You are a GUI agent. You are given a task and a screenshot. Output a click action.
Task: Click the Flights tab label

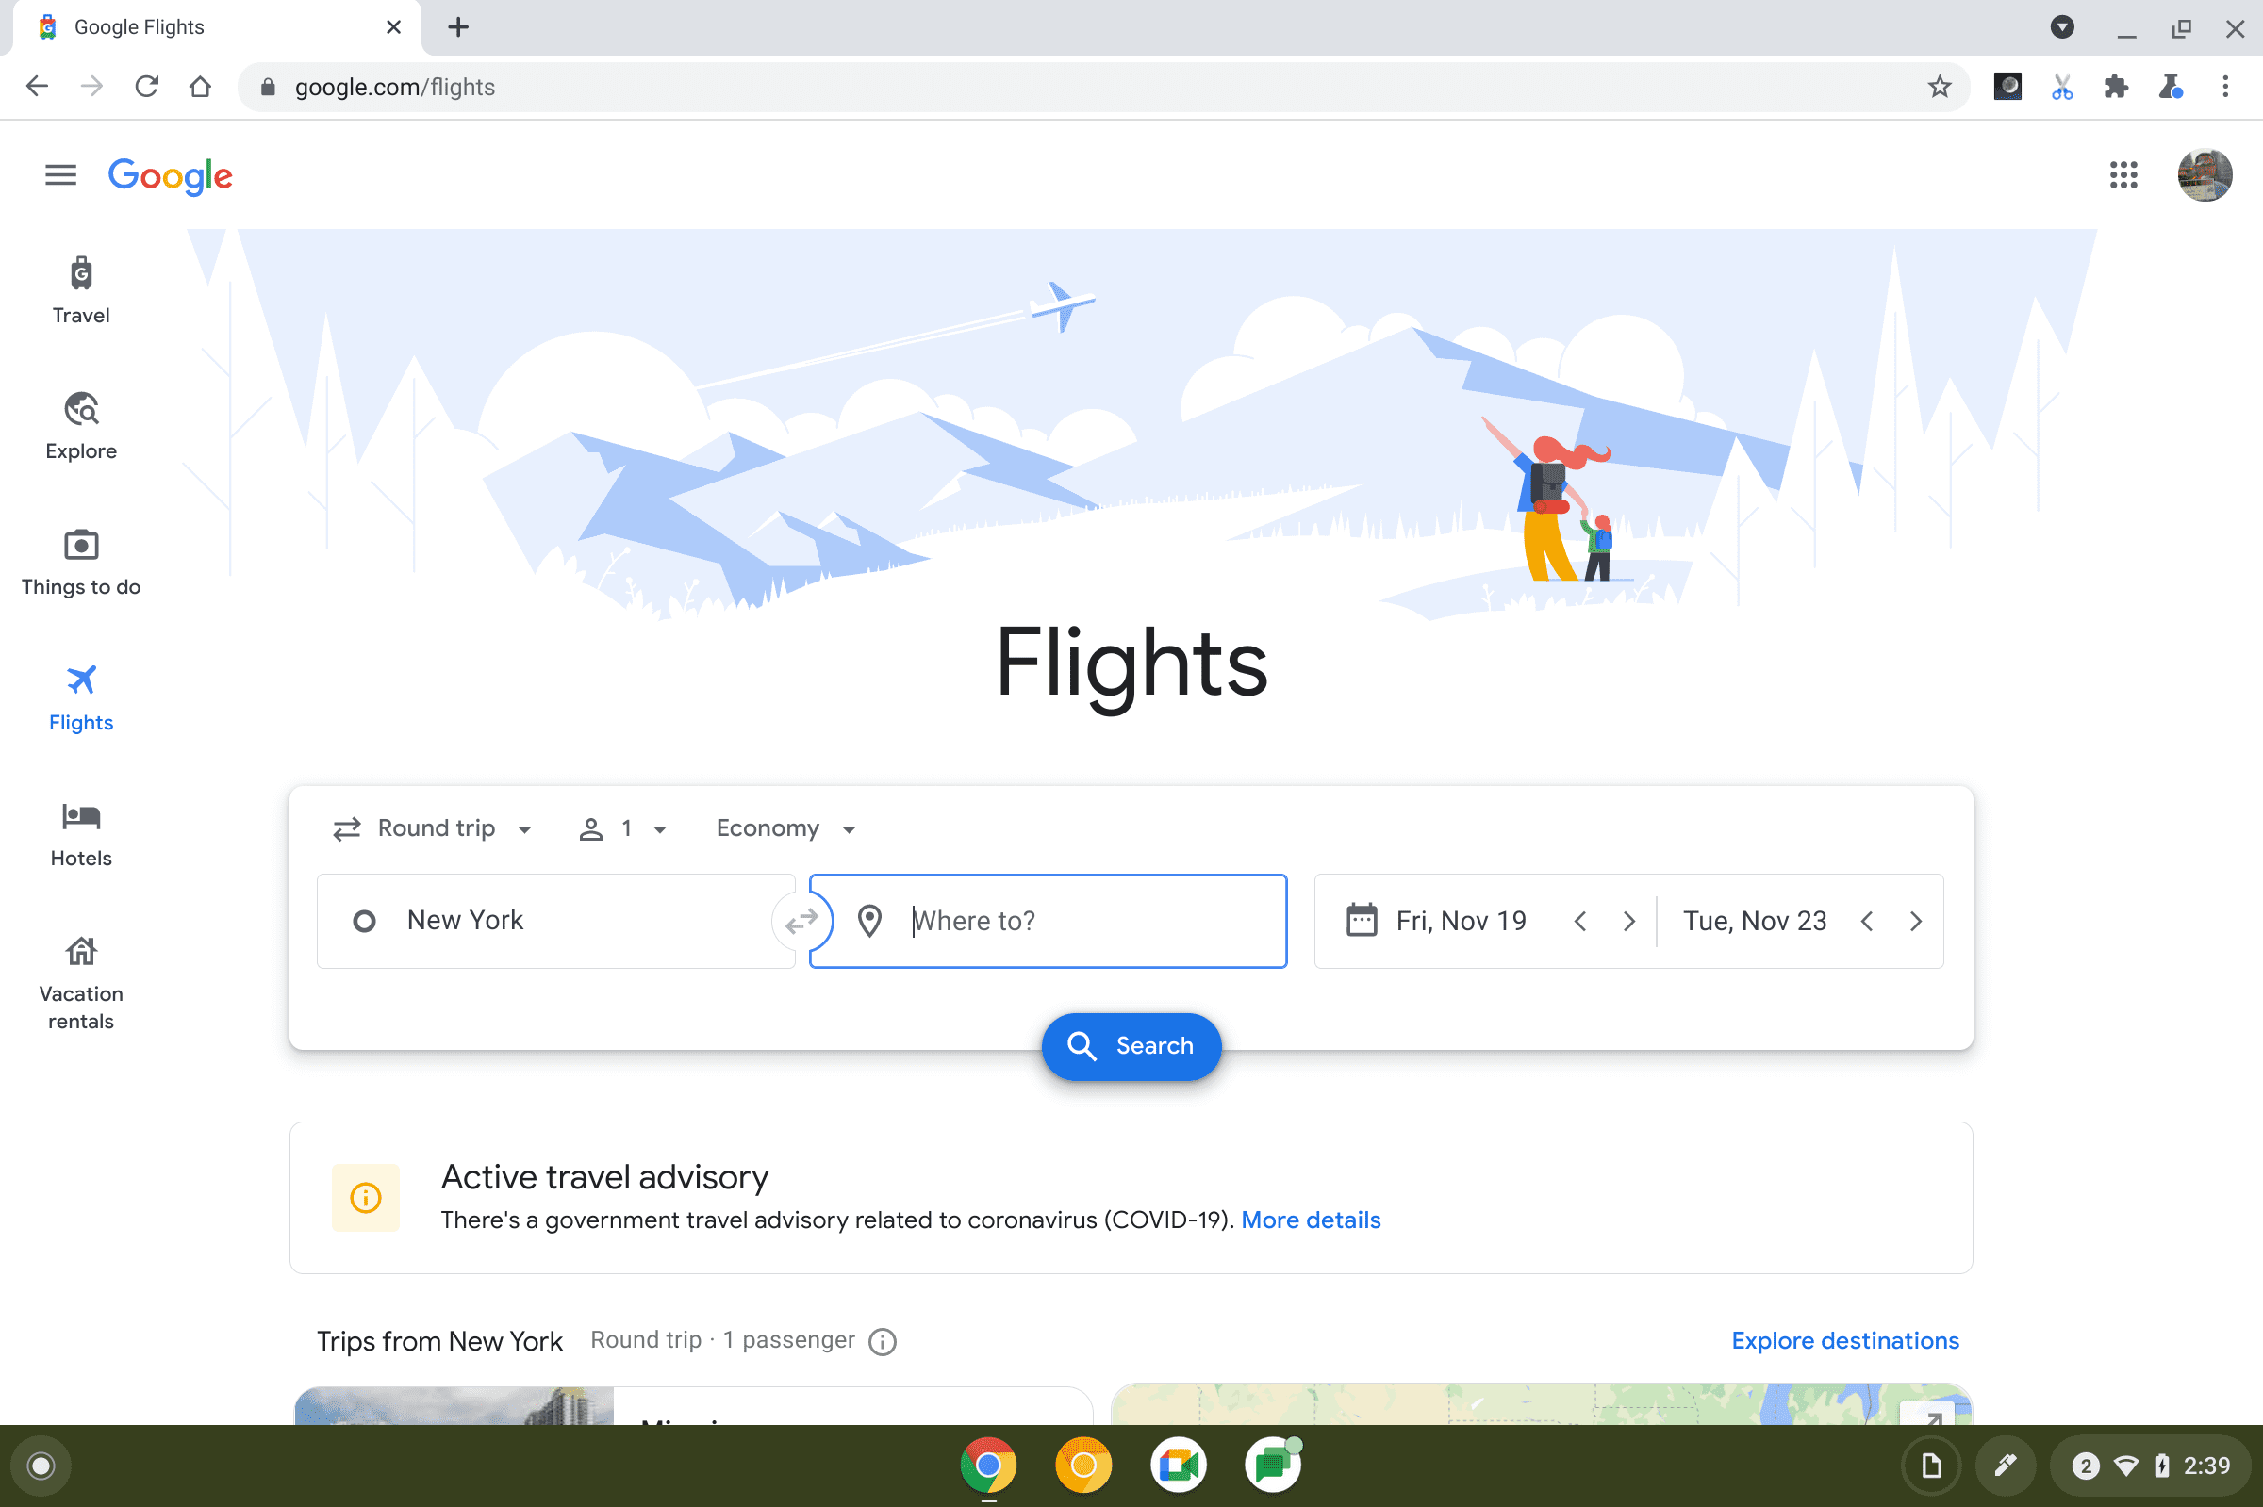(x=81, y=722)
